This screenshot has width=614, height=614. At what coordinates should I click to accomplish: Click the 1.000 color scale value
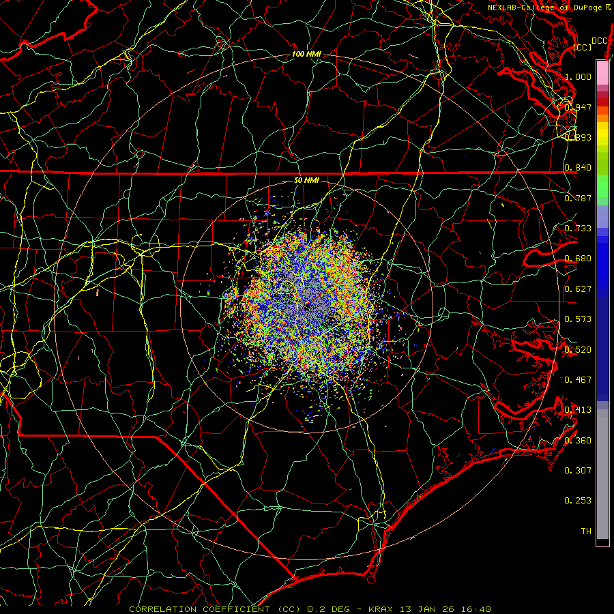[578, 76]
